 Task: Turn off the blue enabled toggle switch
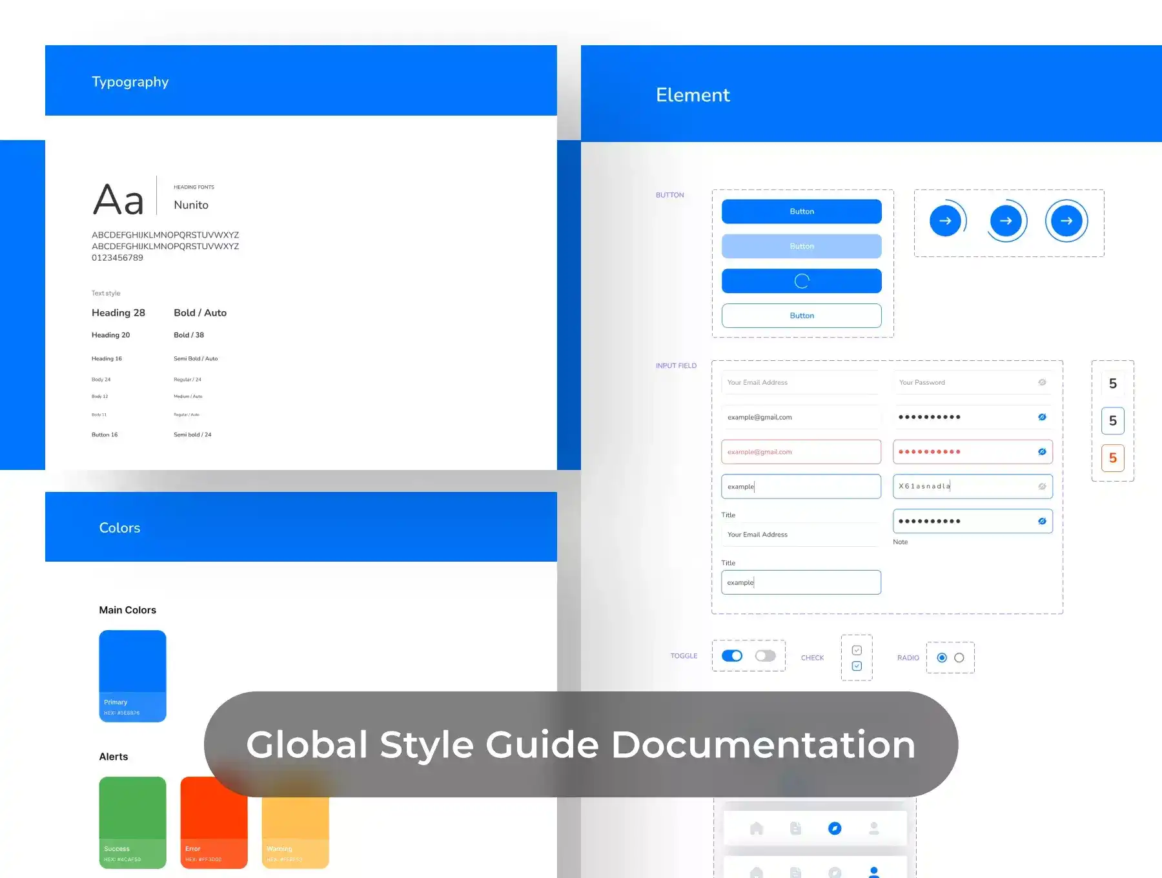point(732,656)
